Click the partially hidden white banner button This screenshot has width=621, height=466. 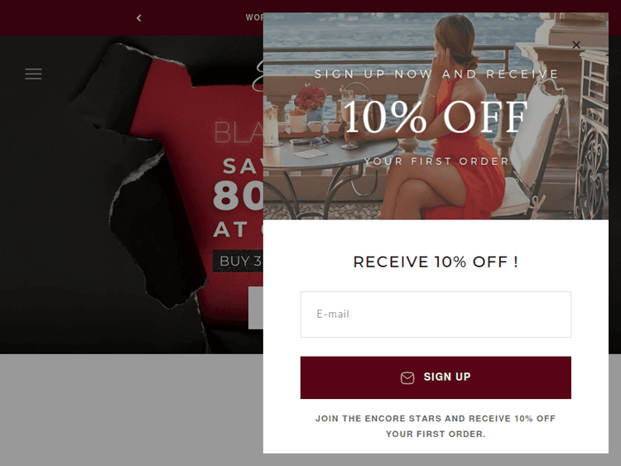tap(256, 308)
